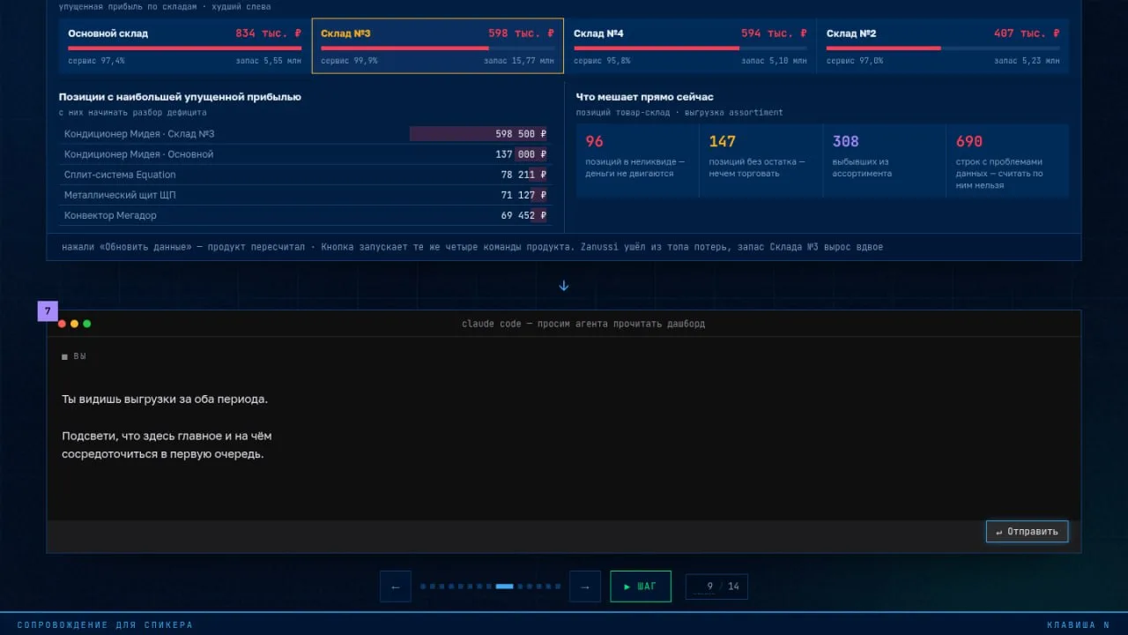The image size is (1128, 635).
Task: Click the Сопровождение для спикера footer label
Action: click(105, 625)
